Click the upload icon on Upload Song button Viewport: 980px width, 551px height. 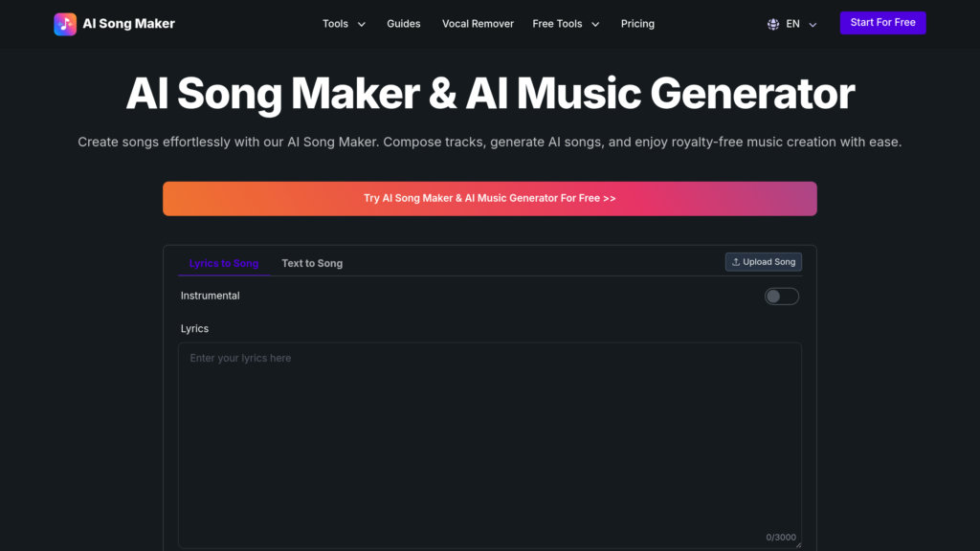[x=735, y=261]
